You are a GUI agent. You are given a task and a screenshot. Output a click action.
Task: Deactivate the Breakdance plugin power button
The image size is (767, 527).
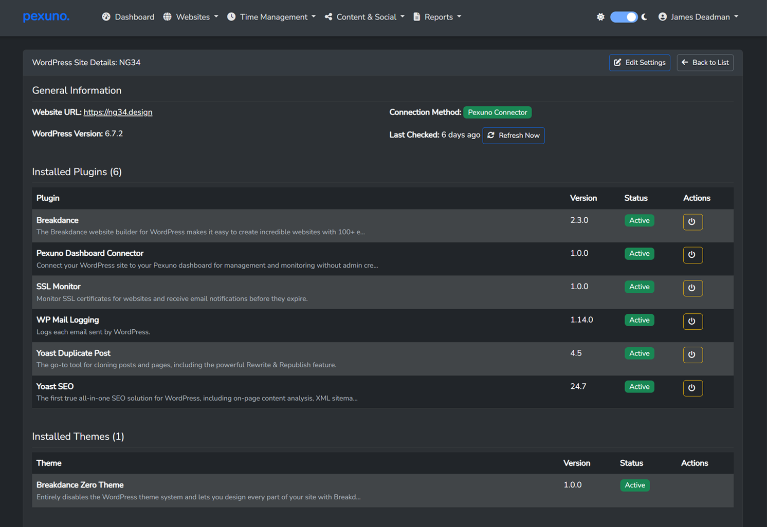tap(692, 222)
